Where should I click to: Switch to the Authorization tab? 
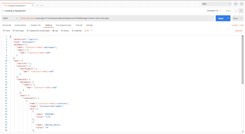click(x=21, y=25)
